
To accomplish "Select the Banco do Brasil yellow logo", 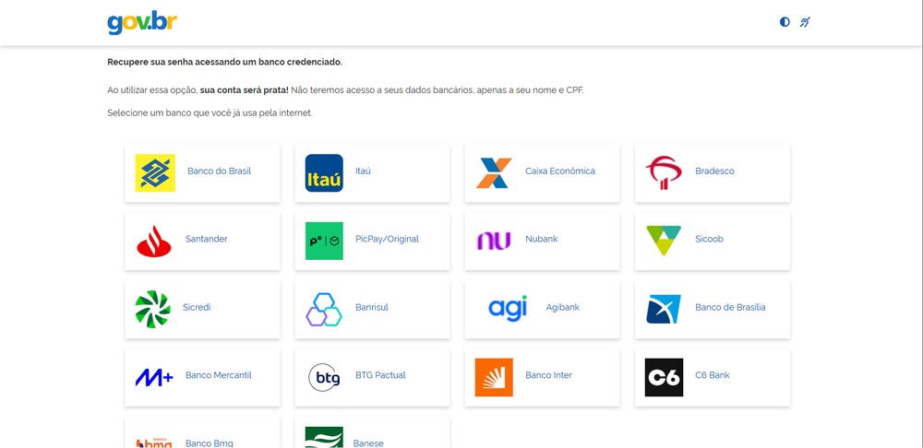I will click(x=155, y=173).
